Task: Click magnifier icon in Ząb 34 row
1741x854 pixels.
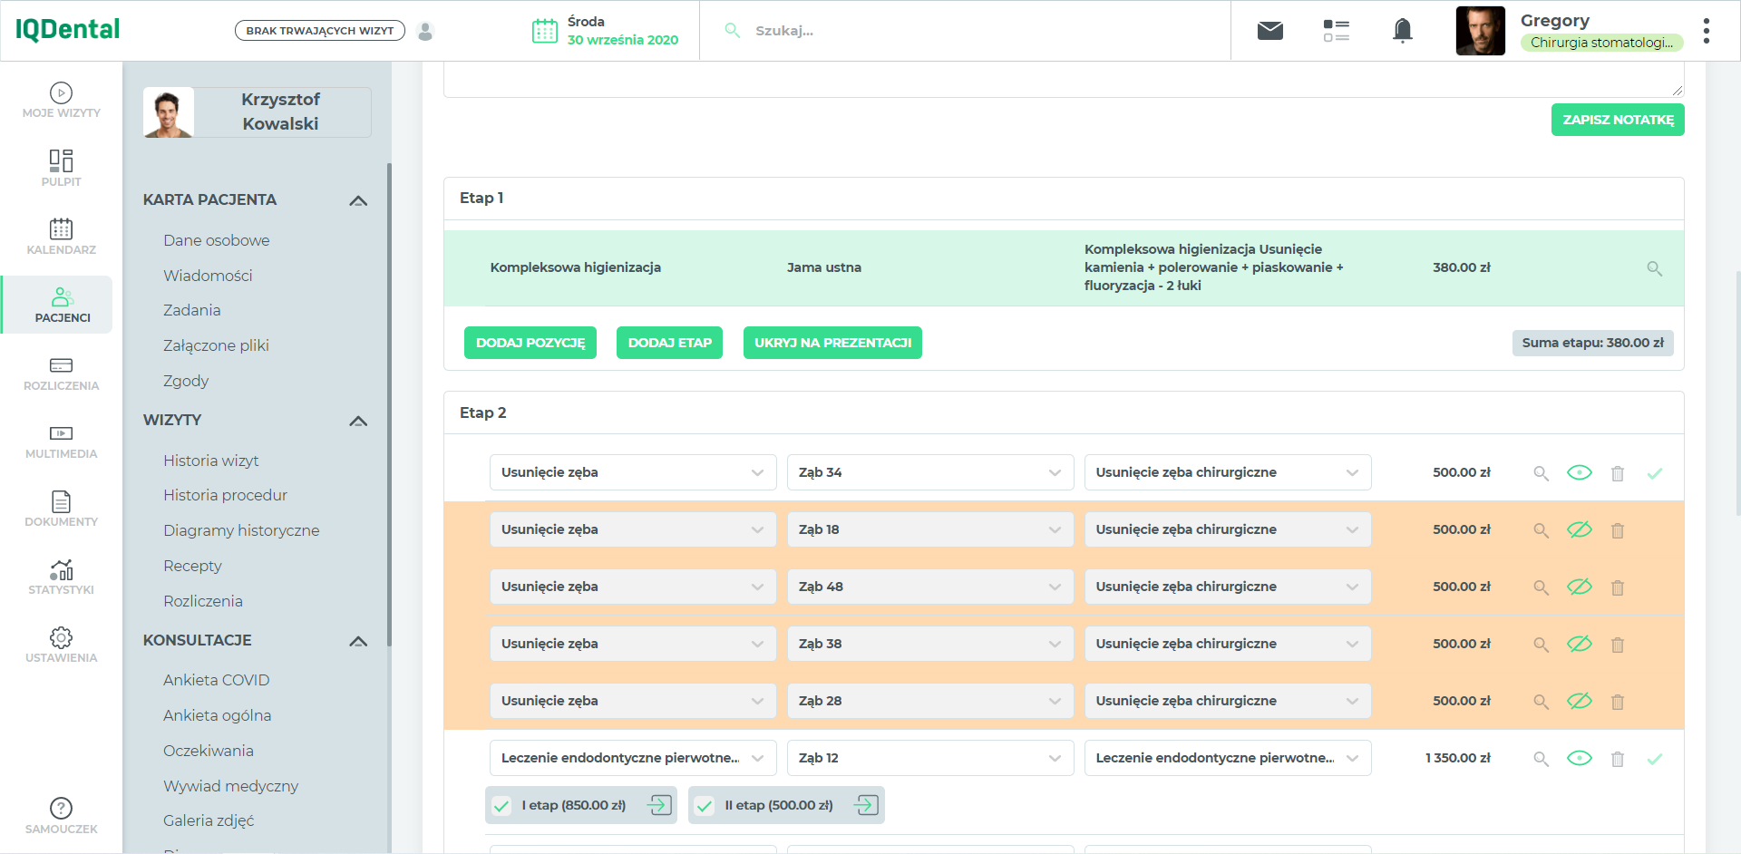Action: point(1541,473)
